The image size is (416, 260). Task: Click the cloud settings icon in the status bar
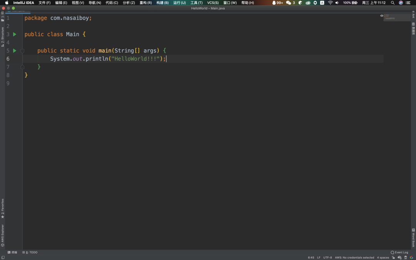pyautogui.click(x=399, y=257)
